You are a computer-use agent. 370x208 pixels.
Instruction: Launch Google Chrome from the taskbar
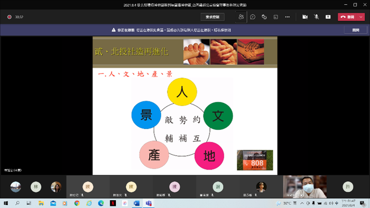coord(77,203)
